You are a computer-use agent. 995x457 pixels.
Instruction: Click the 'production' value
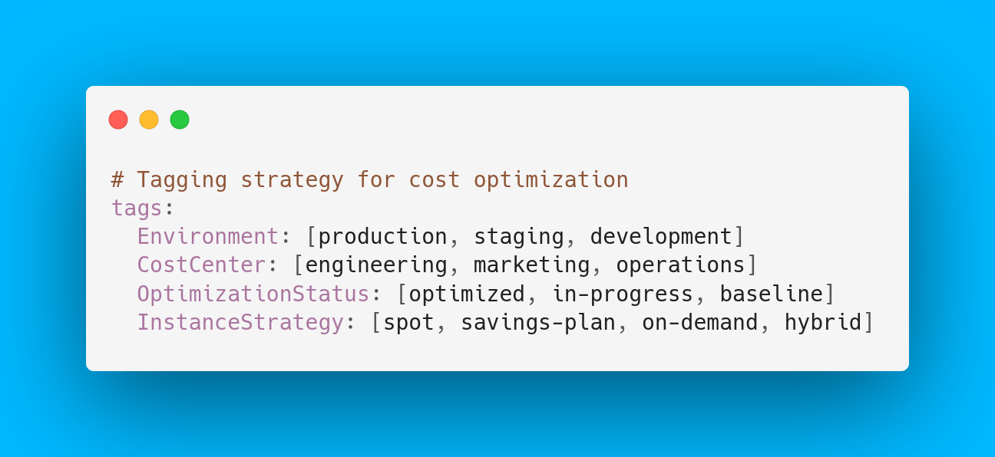click(383, 236)
